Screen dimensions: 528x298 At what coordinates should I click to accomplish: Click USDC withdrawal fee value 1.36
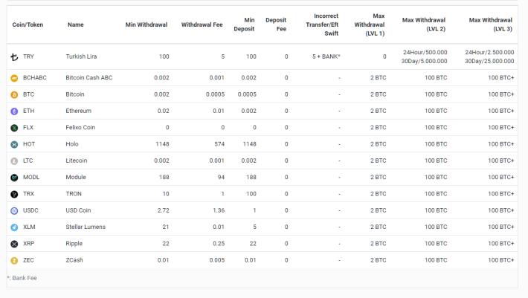coord(219,210)
